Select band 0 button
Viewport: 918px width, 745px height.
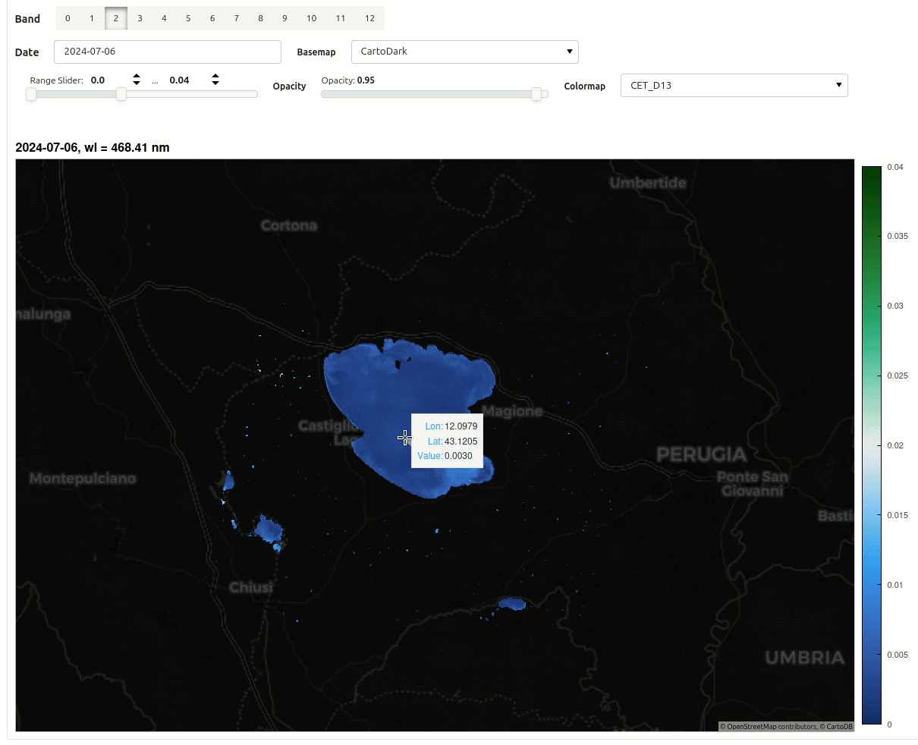coord(68,18)
